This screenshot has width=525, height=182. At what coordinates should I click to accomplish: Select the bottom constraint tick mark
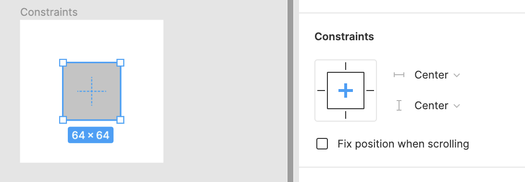pos(346,115)
